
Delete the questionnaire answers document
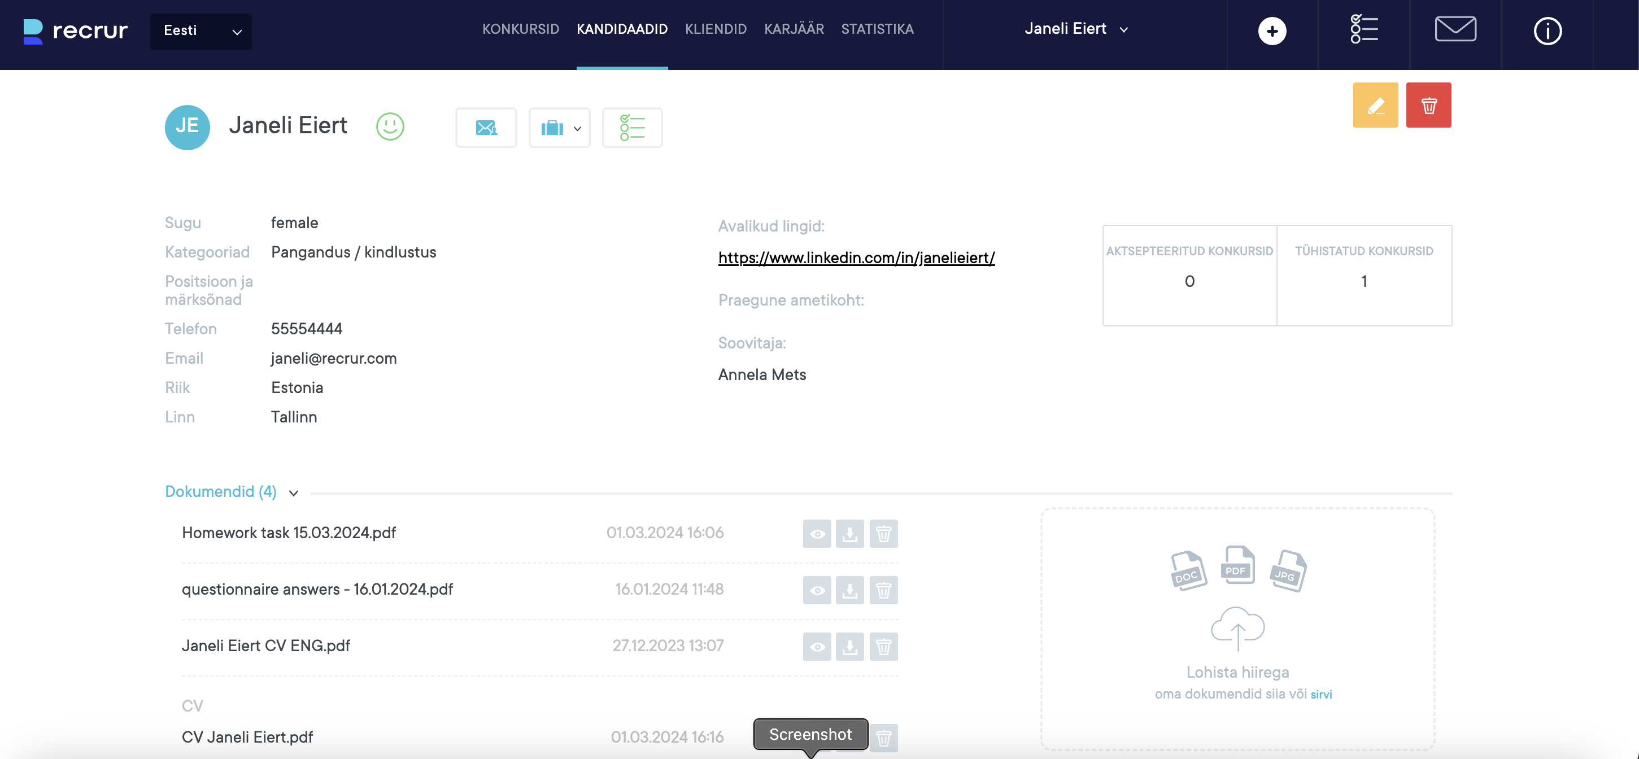coord(883,590)
